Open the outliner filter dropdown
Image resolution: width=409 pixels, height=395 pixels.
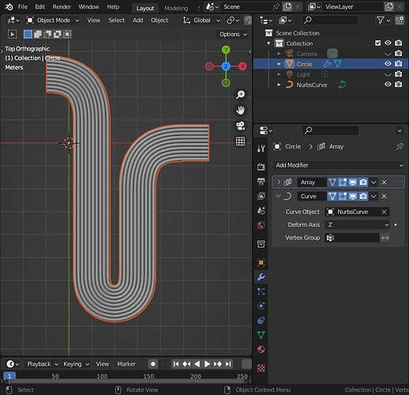[383, 21]
